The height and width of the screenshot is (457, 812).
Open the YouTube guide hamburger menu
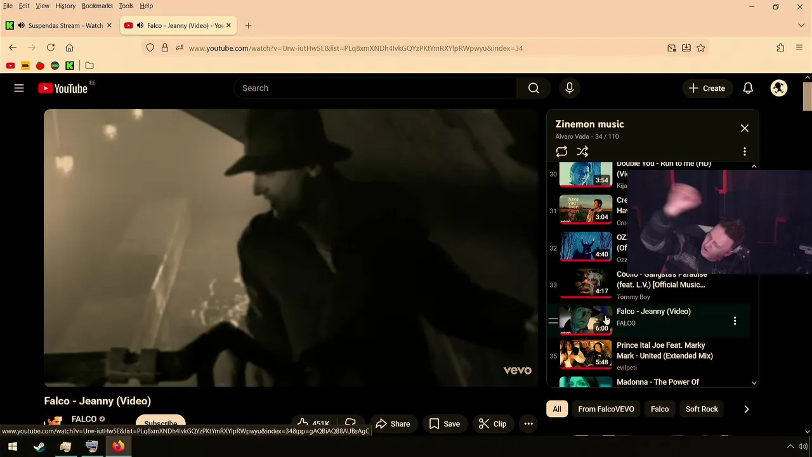coord(19,88)
